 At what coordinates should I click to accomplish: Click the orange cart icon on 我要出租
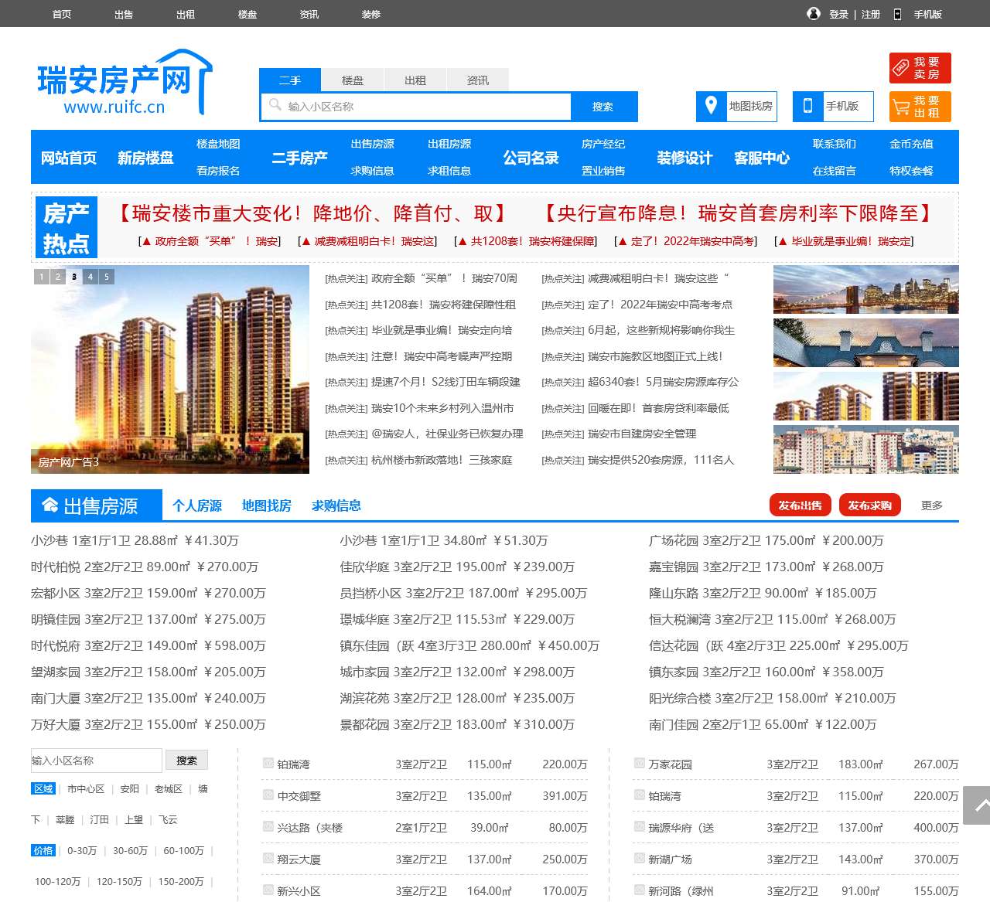point(900,107)
